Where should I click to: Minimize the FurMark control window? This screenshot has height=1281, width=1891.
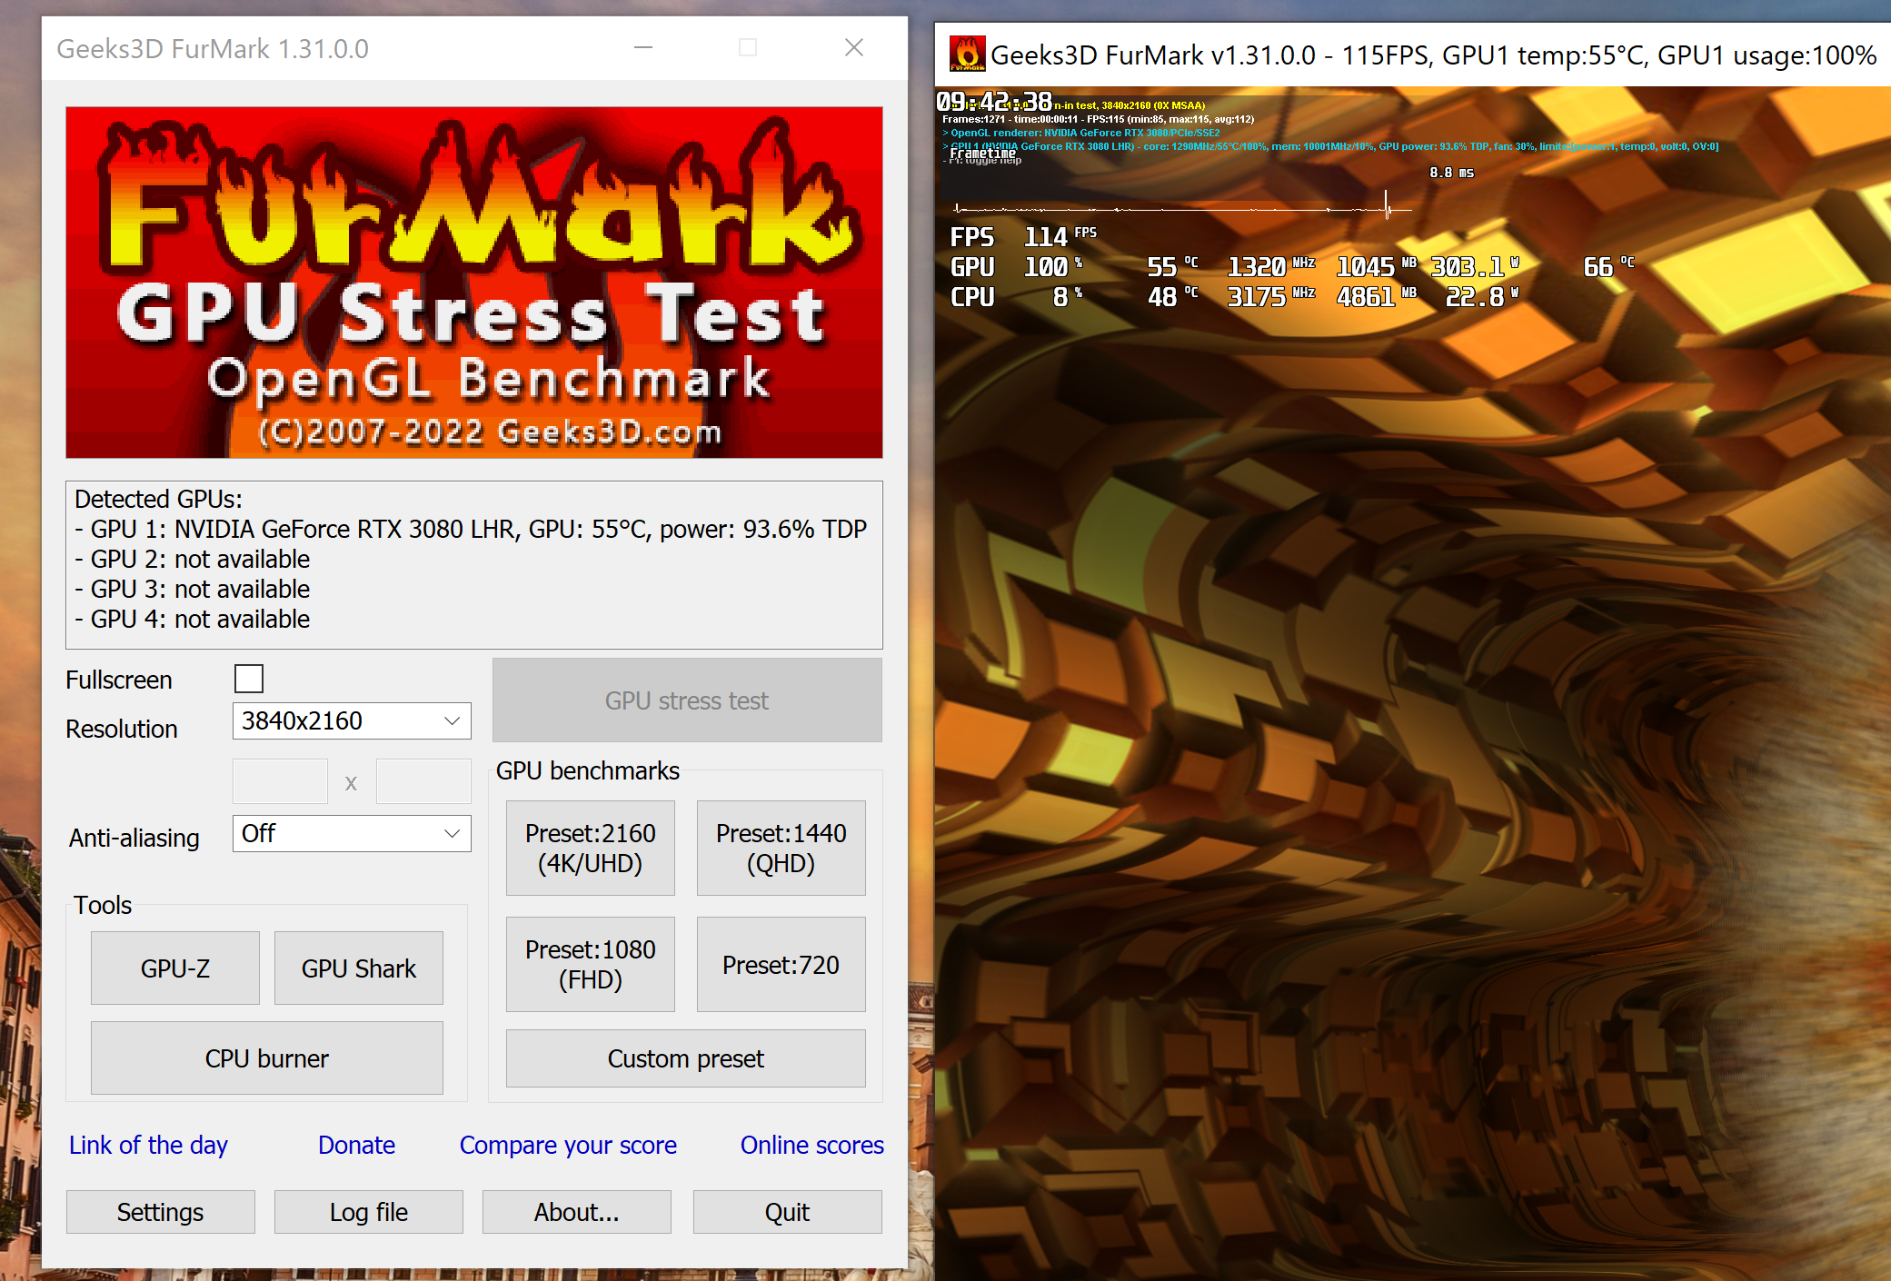pyautogui.click(x=643, y=48)
